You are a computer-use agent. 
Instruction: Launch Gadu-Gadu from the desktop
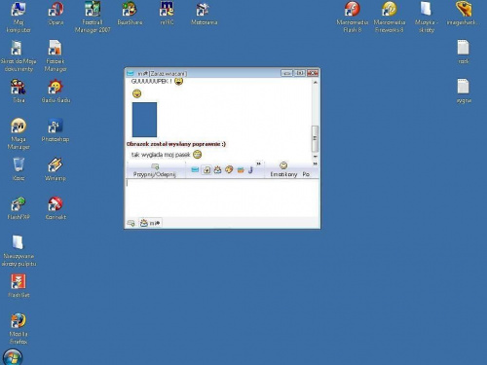56,91
